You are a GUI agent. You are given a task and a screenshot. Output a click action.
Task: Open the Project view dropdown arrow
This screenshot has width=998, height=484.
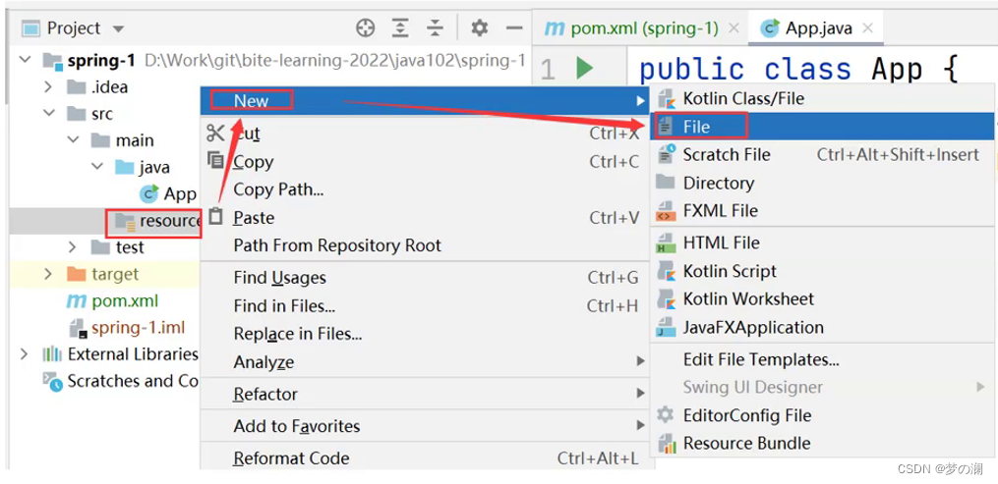point(118,28)
